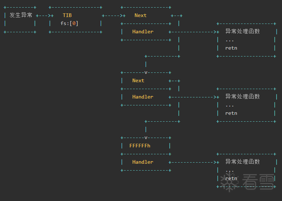
Task: Select the TIB label text
Action: [x=67, y=15]
